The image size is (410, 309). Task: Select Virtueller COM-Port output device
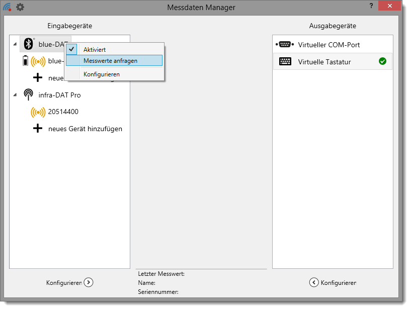329,45
